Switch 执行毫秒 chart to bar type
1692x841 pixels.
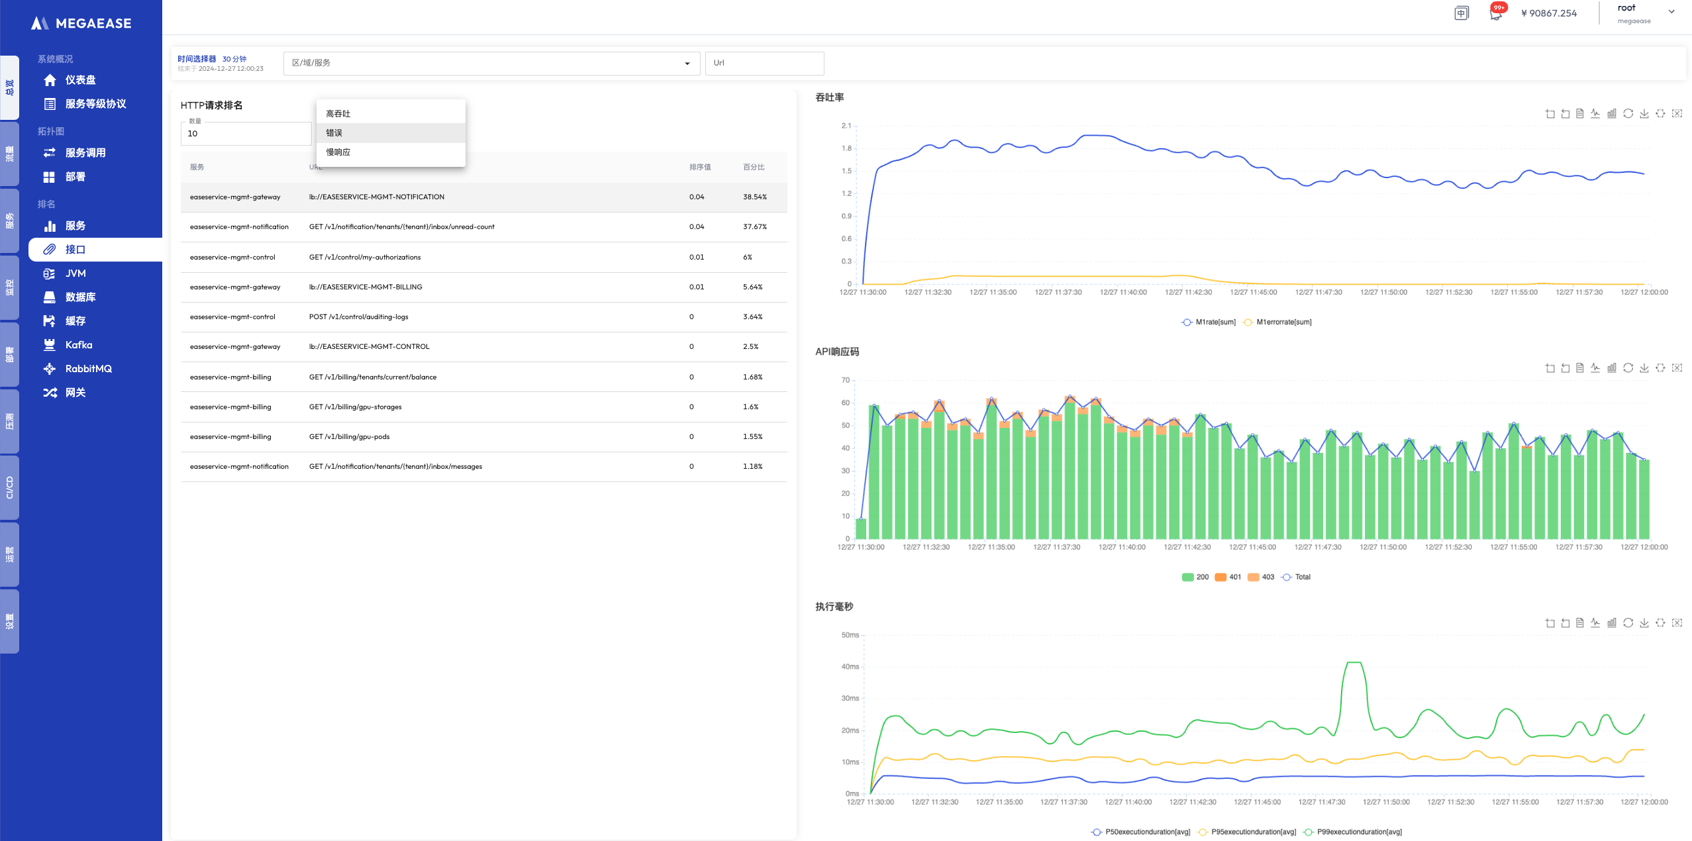pos(1611,623)
